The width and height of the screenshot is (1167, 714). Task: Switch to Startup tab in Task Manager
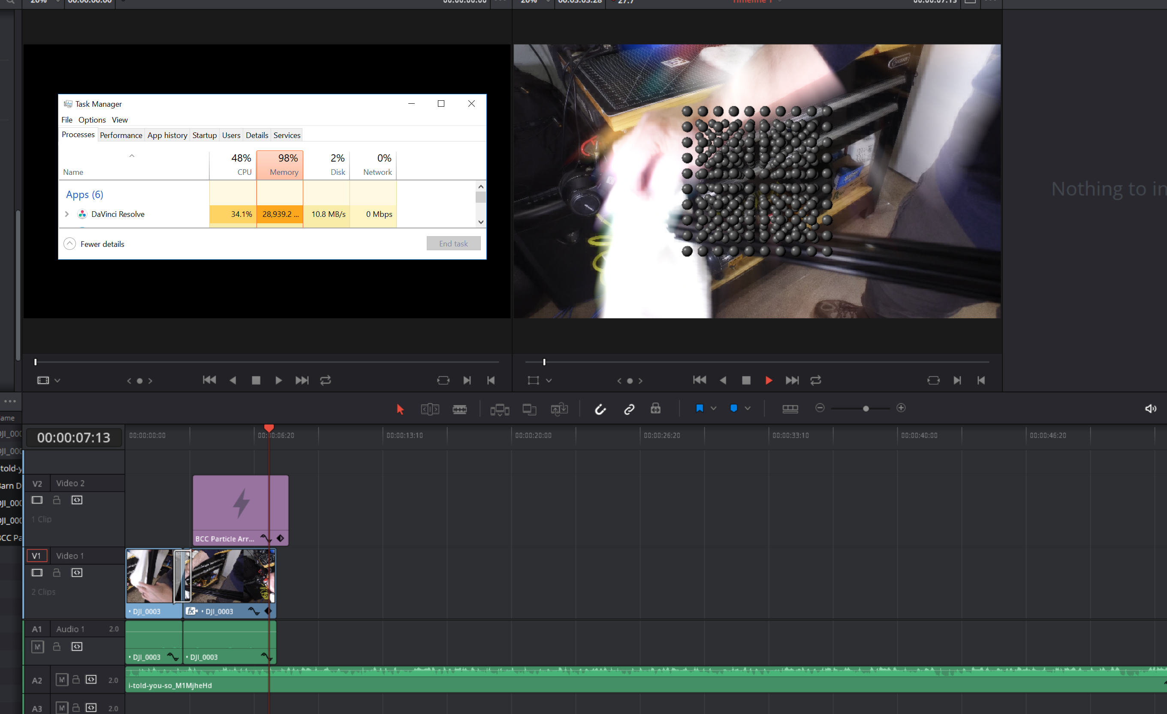point(205,135)
